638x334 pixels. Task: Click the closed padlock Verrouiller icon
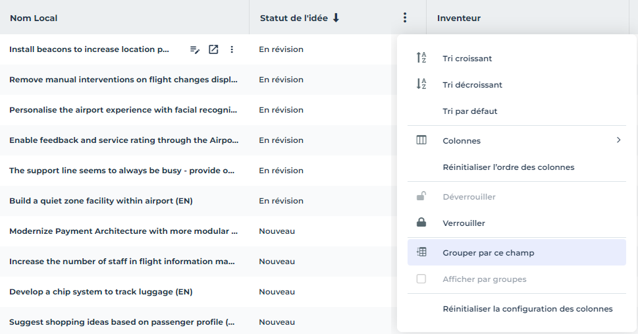(x=421, y=223)
